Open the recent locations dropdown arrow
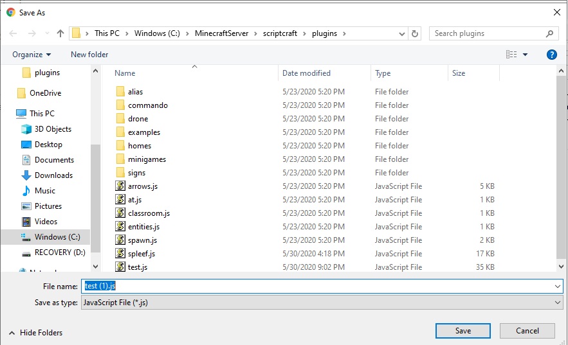 pyautogui.click(x=402, y=33)
